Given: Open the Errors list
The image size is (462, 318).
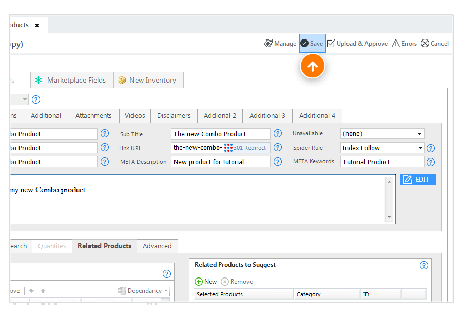Looking at the screenshot, I should 405,43.
